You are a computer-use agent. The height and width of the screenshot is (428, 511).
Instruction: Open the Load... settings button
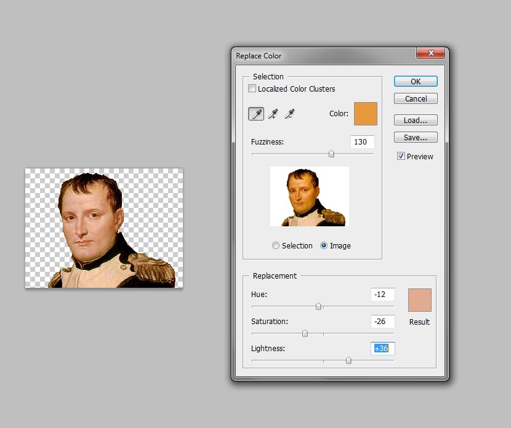(416, 120)
